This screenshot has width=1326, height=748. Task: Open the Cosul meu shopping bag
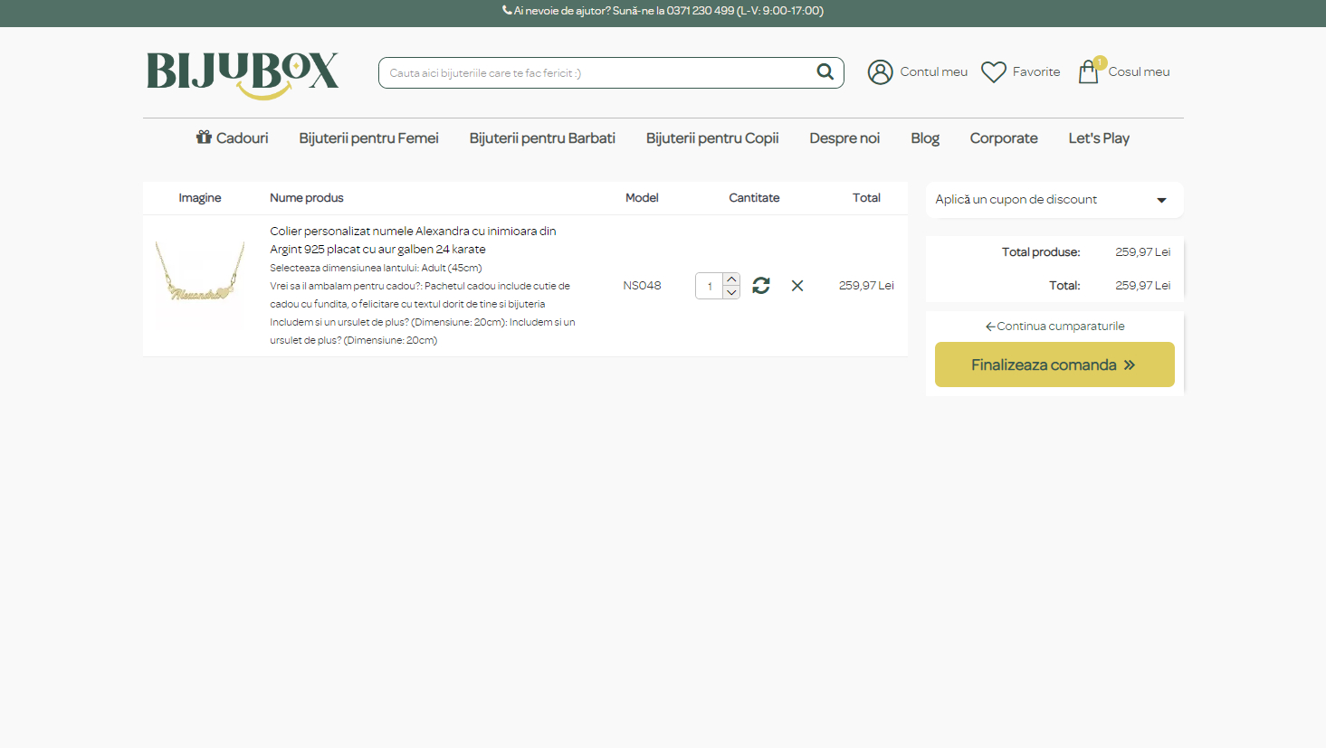[x=1089, y=72]
